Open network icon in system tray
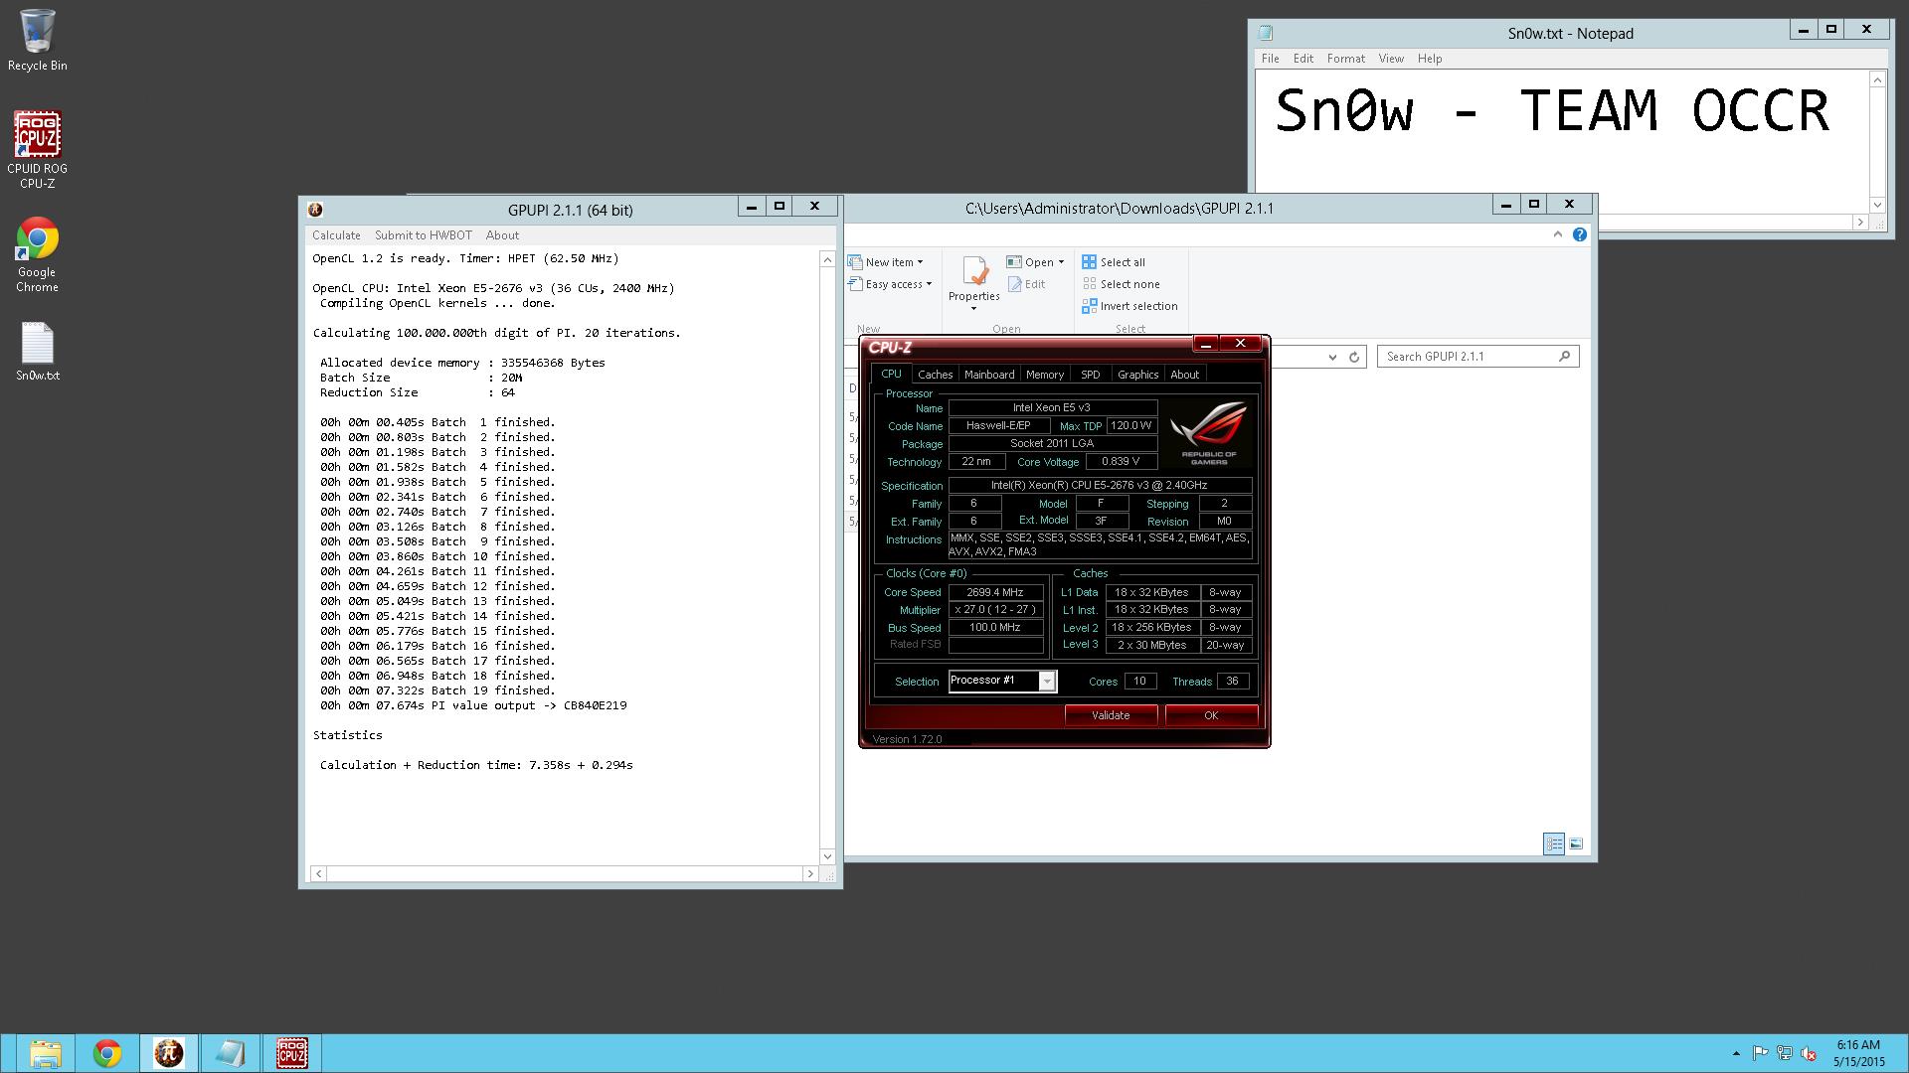 click(1785, 1053)
